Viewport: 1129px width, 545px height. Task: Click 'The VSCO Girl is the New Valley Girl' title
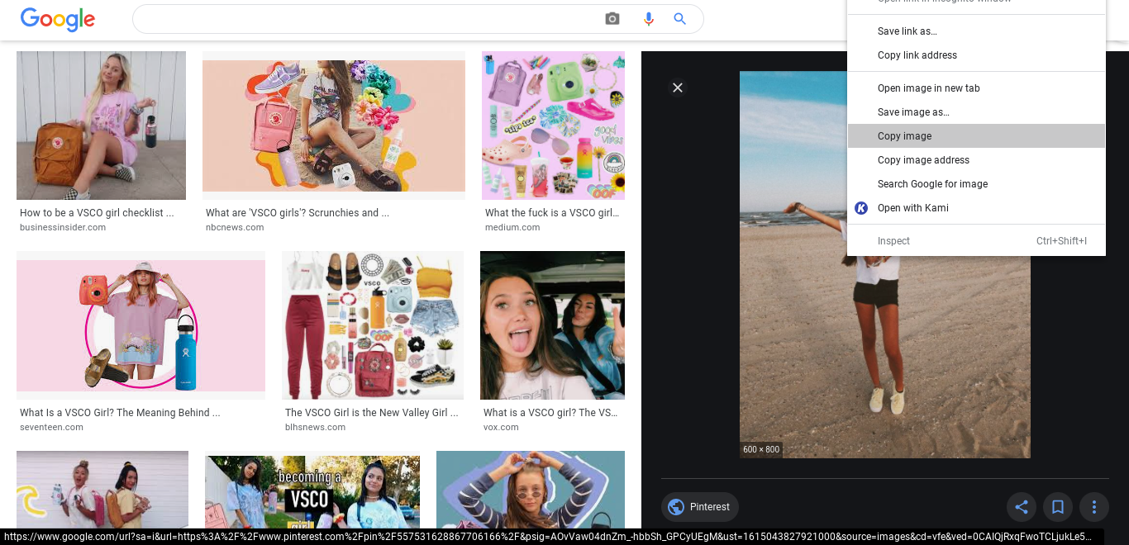(371, 413)
